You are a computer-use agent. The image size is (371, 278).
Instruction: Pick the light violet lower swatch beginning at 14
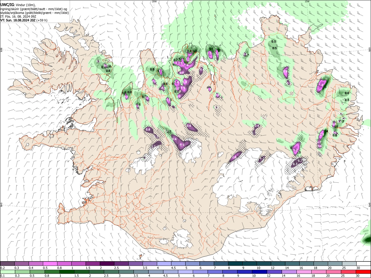(x=289, y=272)
